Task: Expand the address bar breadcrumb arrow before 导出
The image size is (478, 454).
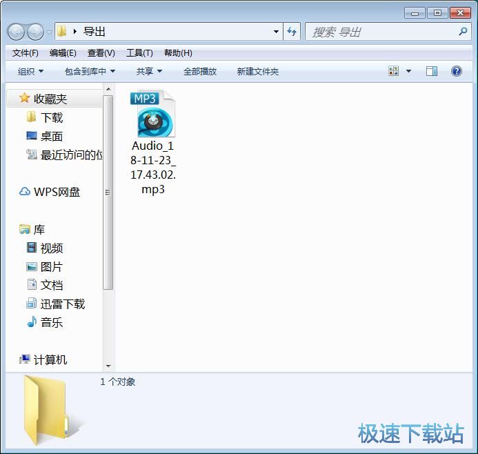Action: point(75,32)
